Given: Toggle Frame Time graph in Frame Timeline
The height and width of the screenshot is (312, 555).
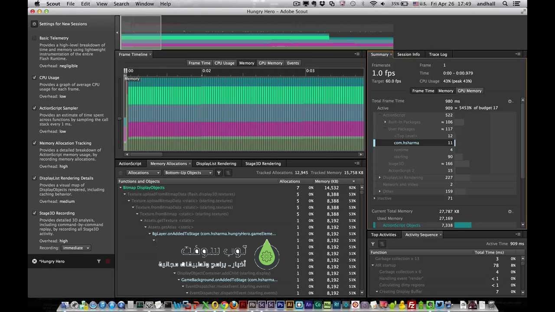Looking at the screenshot, I should click(199, 63).
